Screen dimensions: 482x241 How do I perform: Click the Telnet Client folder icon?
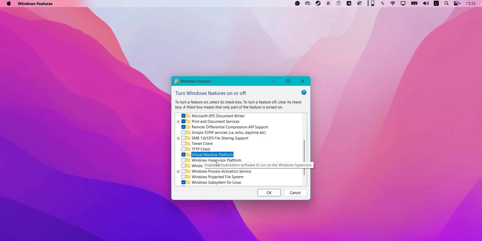tap(188, 144)
